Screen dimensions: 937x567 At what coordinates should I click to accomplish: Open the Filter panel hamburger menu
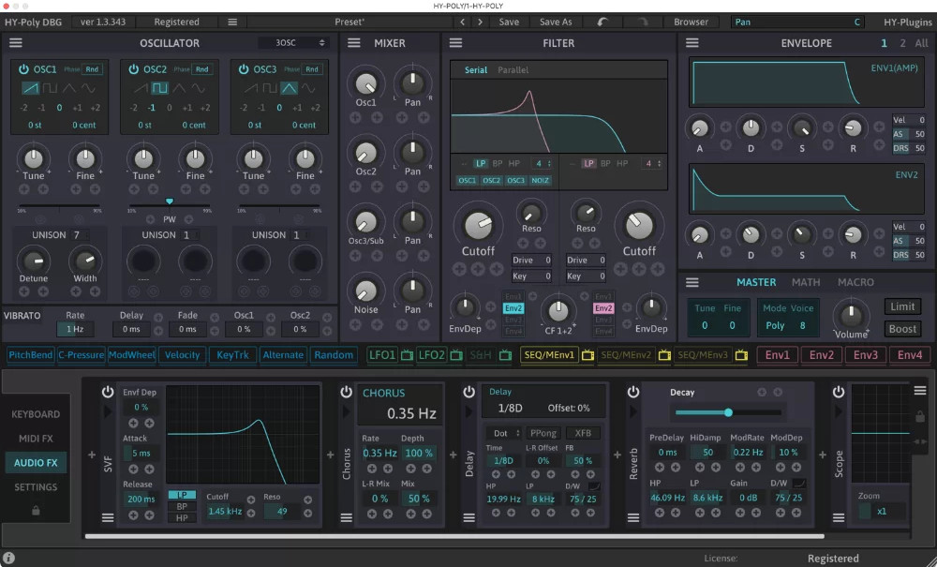click(x=454, y=42)
